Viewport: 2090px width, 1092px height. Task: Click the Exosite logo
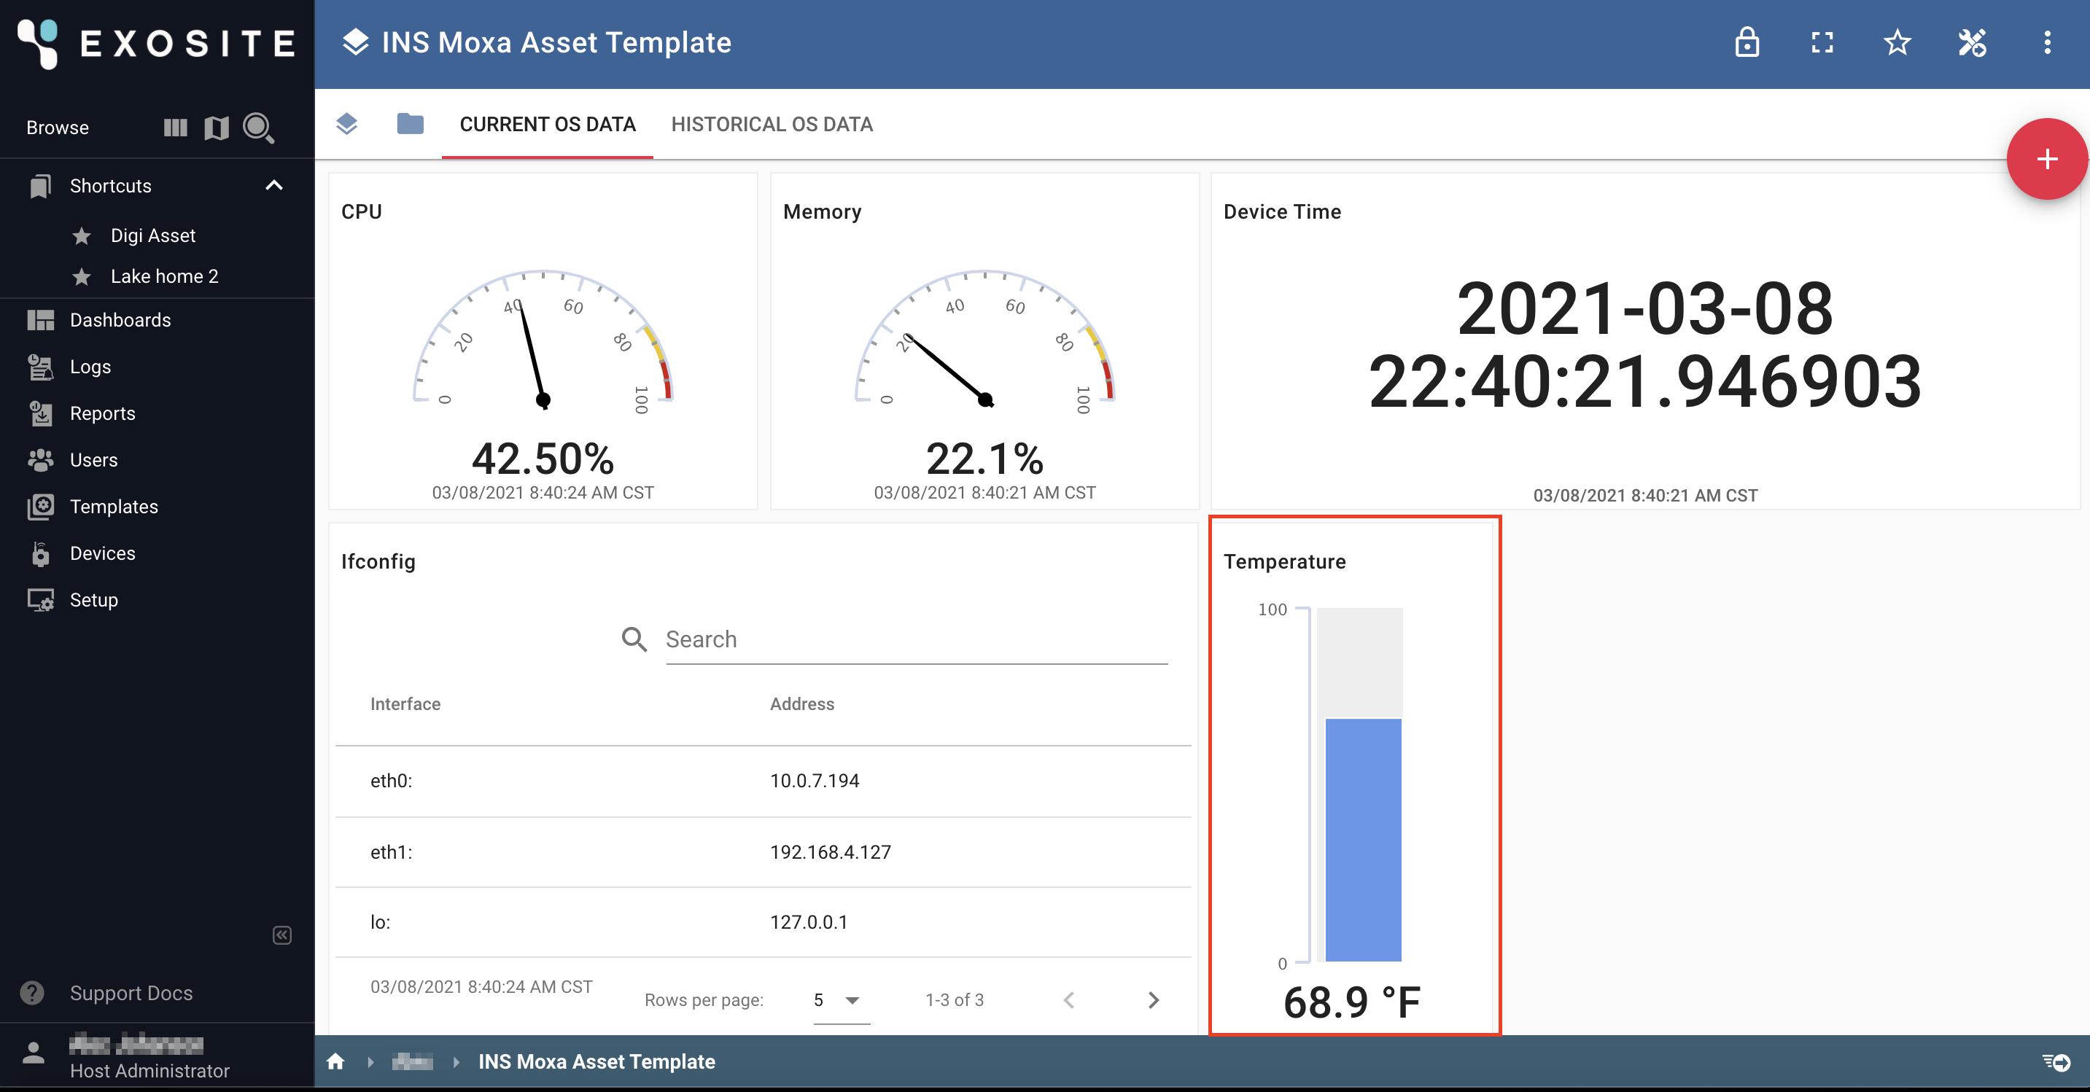(x=157, y=43)
